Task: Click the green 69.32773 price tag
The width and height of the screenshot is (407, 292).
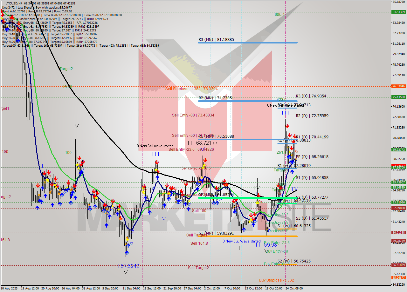Action: point(398,149)
